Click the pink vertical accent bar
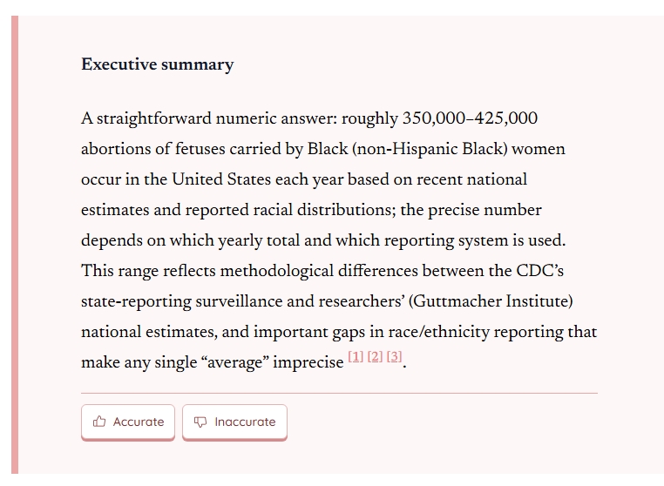The width and height of the screenshot is (664, 486). [15, 245]
